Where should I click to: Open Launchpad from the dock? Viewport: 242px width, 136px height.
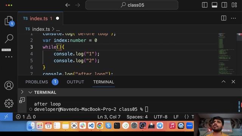click(40, 126)
